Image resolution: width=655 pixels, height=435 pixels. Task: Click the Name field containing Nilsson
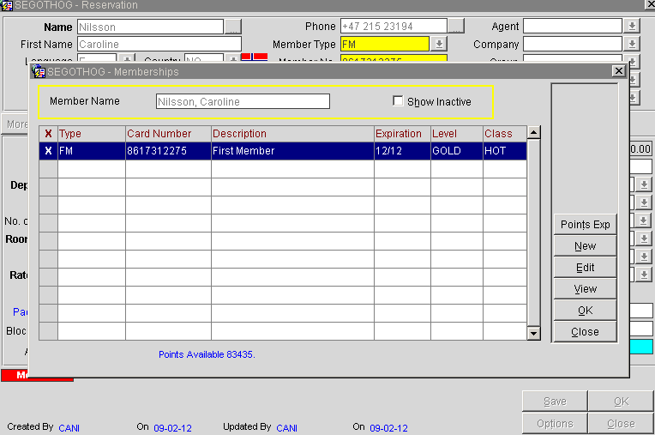(150, 27)
